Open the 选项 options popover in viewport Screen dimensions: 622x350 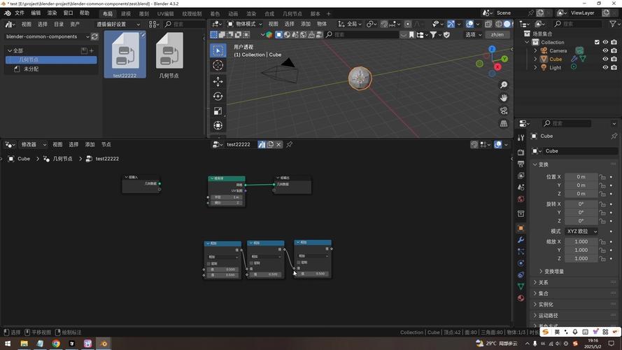pyautogui.click(x=473, y=34)
